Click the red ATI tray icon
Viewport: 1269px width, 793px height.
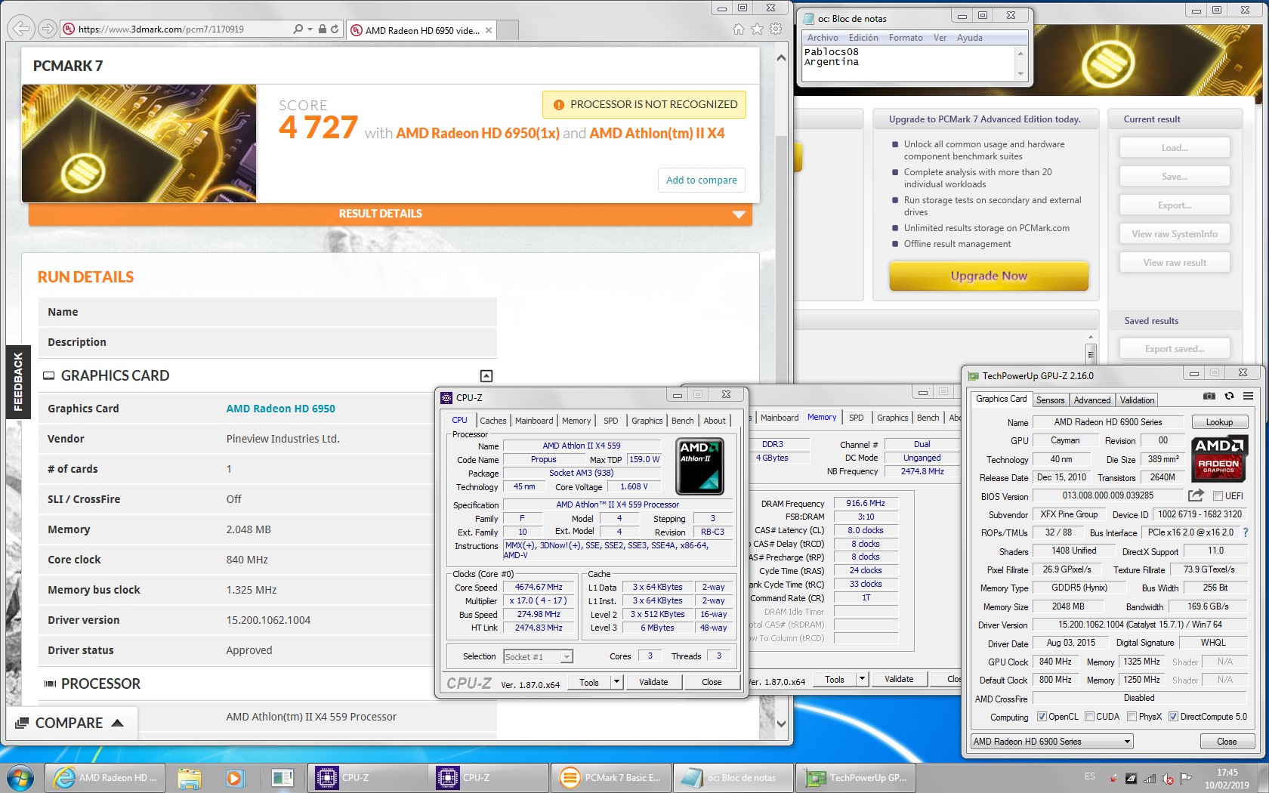[1113, 778]
